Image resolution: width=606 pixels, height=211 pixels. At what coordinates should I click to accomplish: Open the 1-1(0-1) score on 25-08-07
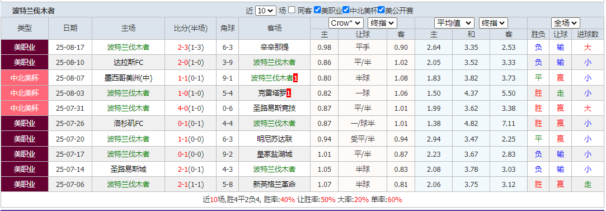coord(191,78)
